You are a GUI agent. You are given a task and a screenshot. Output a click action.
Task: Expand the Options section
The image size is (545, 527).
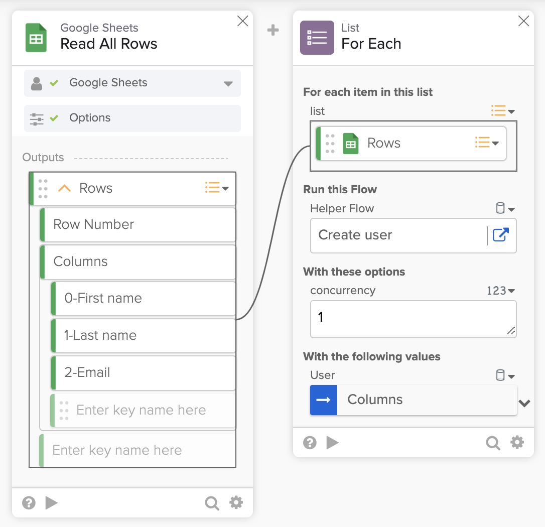point(132,118)
